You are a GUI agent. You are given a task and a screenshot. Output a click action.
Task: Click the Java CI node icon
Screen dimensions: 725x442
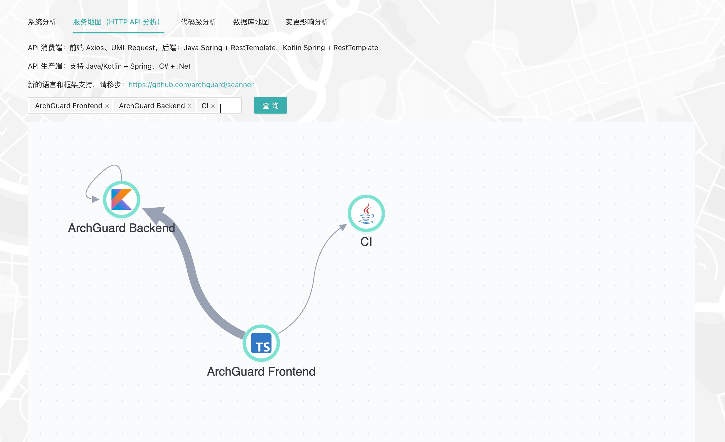[x=366, y=213]
